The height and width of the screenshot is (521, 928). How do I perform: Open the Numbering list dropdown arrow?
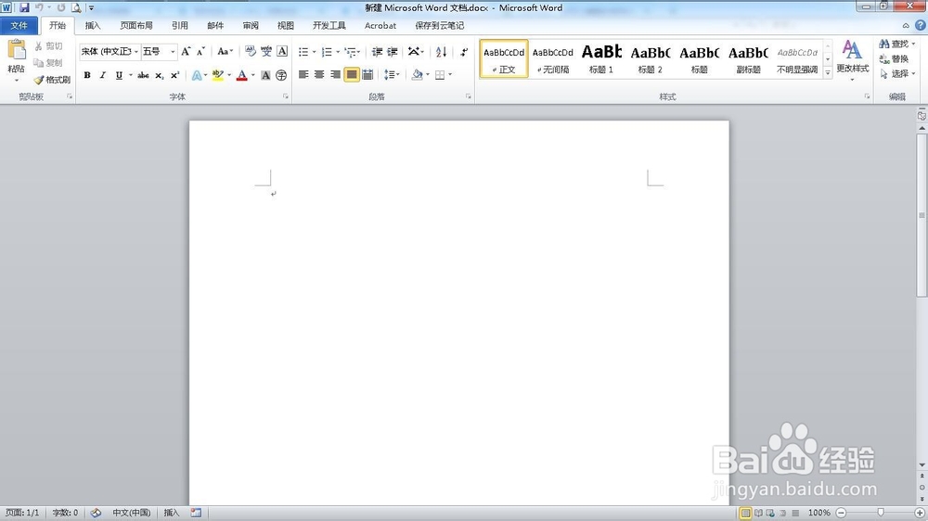pos(338,52)
